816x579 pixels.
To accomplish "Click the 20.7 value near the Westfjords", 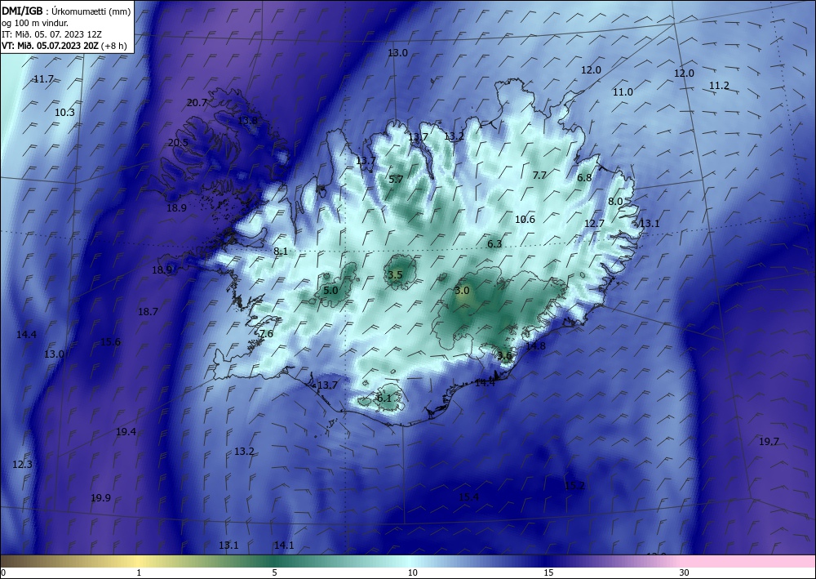I will point(197,103).
